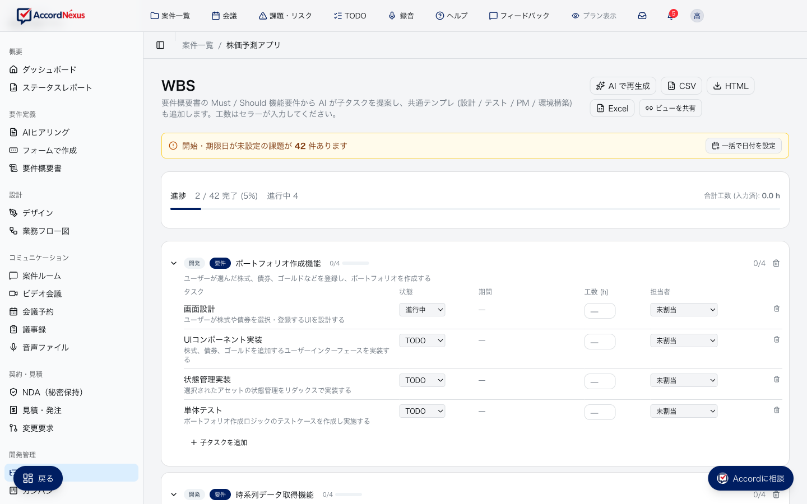Export WBS to Excel

tap(612, 108)
